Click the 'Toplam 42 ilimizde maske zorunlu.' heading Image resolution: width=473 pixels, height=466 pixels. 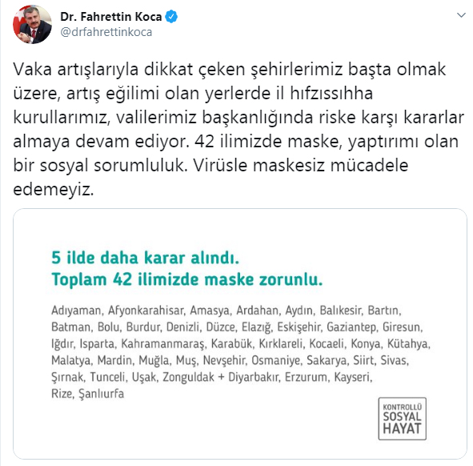(x=187, y=279)
